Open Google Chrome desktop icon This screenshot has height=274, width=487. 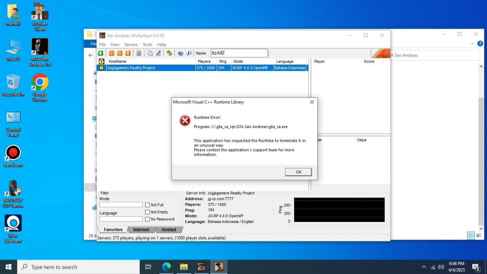pyautogui.click(x=39, y=88)
